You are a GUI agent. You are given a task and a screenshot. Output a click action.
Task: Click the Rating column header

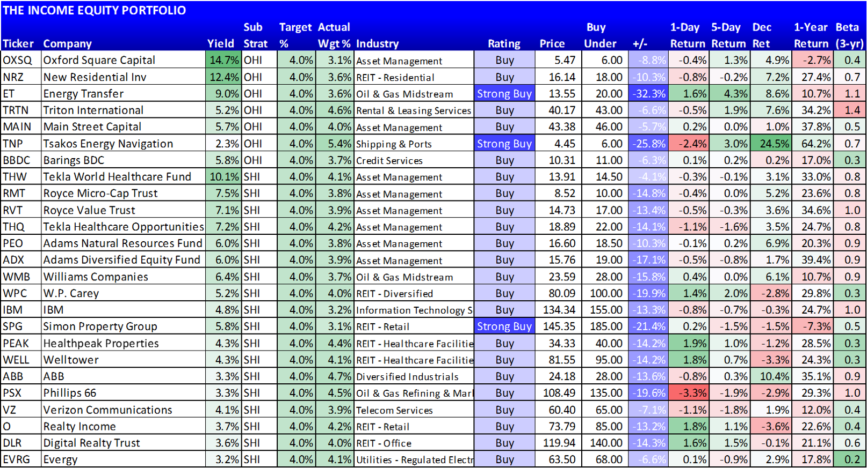click(504, 43)
